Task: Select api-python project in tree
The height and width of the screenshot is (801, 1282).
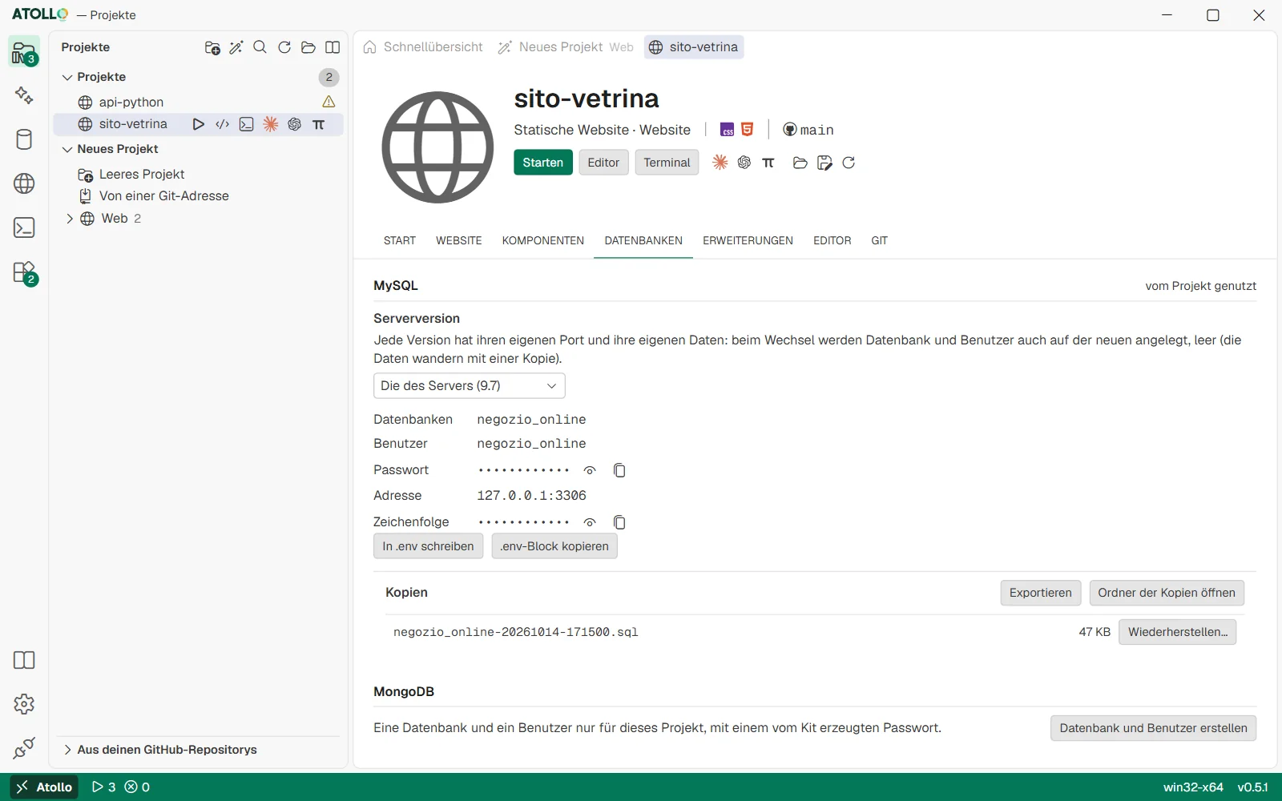Action: [131, 102]
